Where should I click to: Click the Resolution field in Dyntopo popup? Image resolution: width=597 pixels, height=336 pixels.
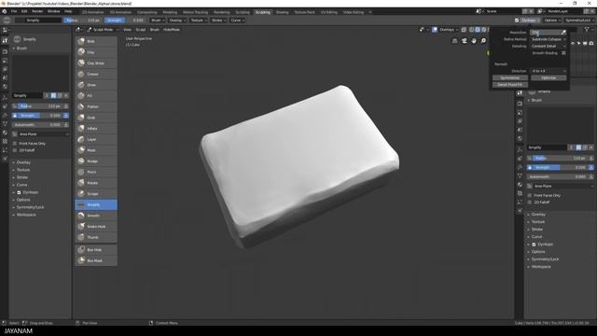tap(545, 33)
